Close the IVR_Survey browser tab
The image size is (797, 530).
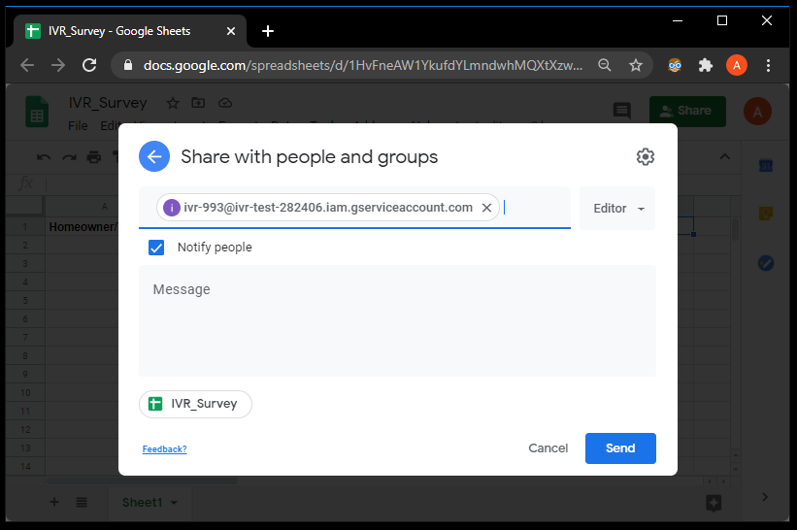(x=231, y=31)
